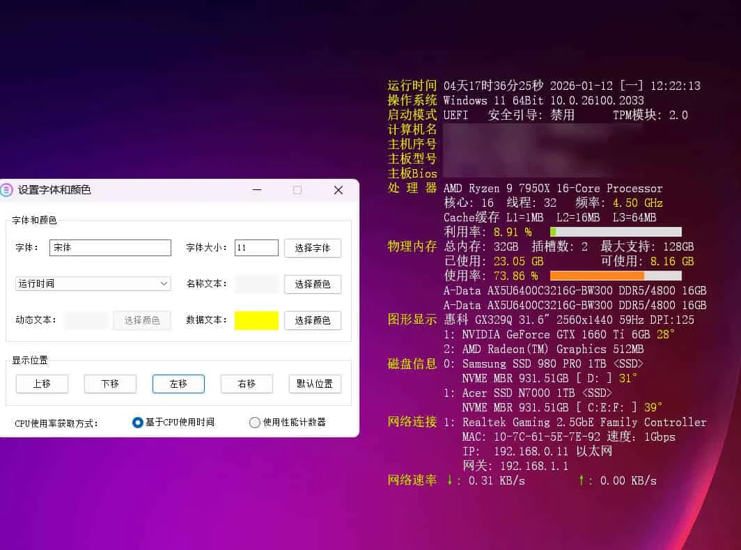The image size is (741, 550).
Task: Click 选择颜色 next to 数据文本
Action: pos(312,320)
